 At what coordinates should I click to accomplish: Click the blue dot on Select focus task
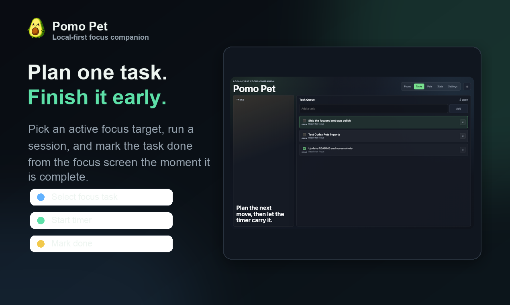pos(41,197)
